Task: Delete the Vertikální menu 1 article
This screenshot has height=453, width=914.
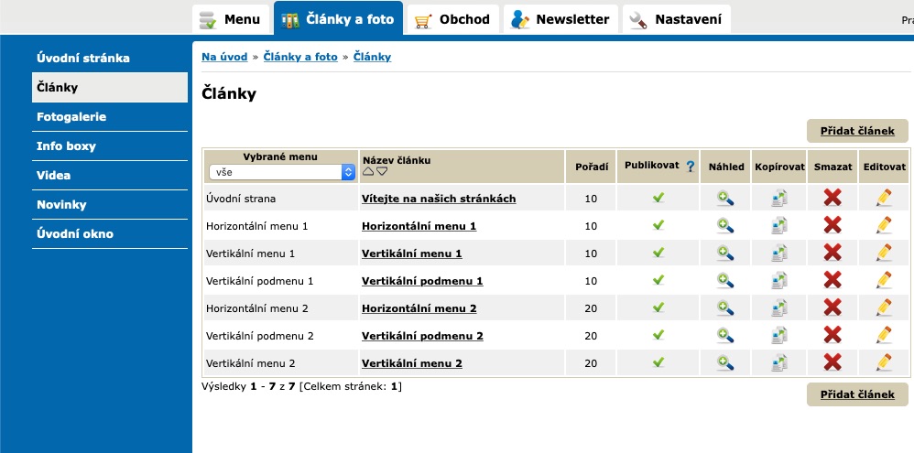Action: [832, 253]
